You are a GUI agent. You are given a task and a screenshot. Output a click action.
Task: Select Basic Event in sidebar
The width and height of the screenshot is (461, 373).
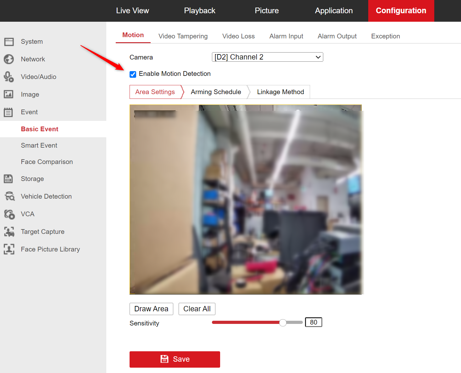tap(53, 129)
